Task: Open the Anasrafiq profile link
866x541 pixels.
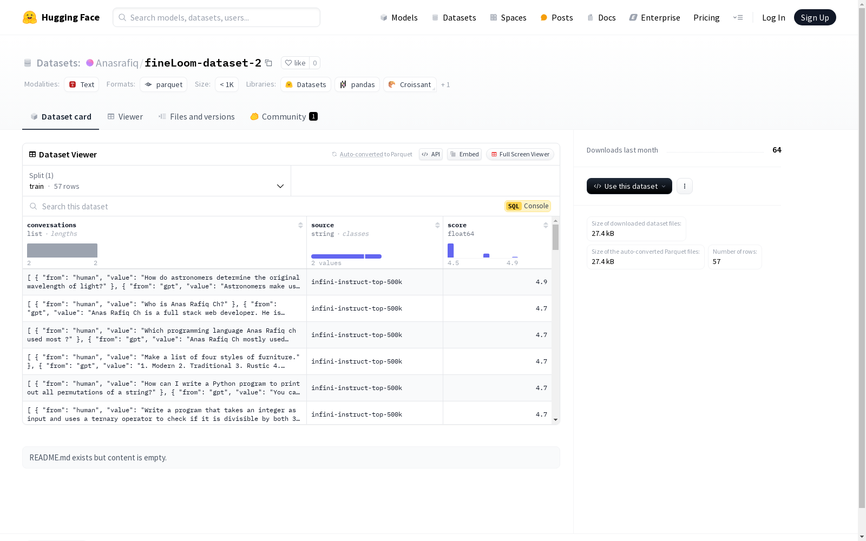Action: (x=117, y=63)
